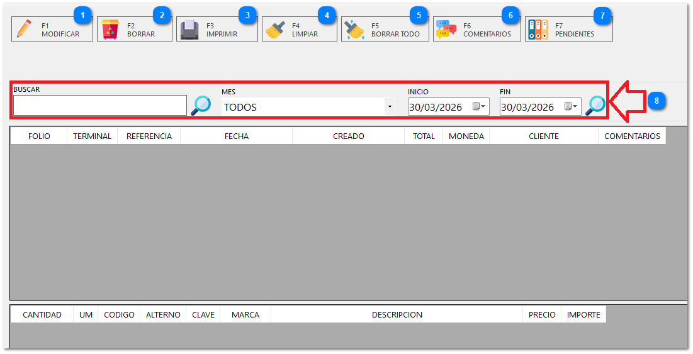
Task: Click the IMPORTE column header
Action: [583, 315]
